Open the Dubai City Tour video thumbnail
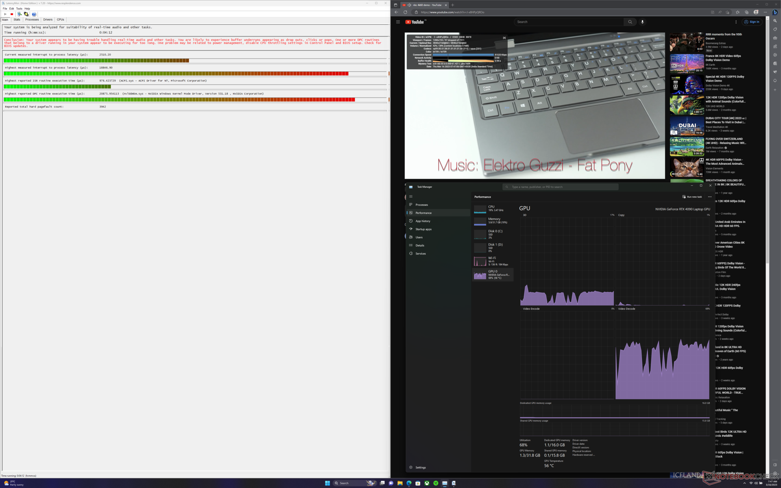The width and height of the screenshot is (781, 488). [x=687, y=126]
